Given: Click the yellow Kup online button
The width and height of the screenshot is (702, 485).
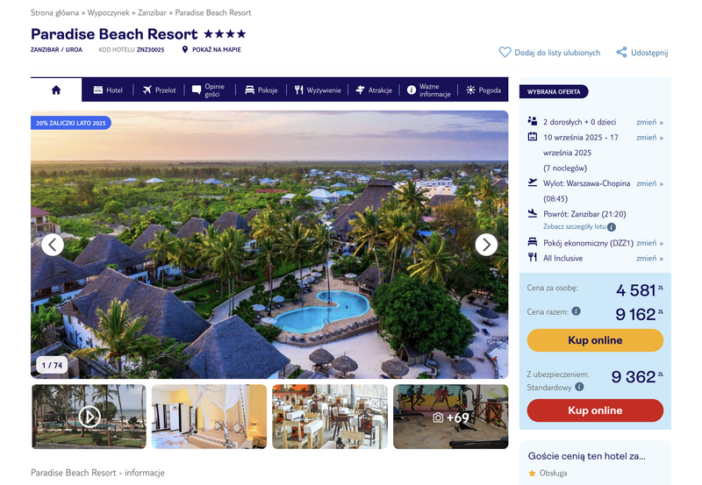Looking at the screenshot, I should [595, 340].
